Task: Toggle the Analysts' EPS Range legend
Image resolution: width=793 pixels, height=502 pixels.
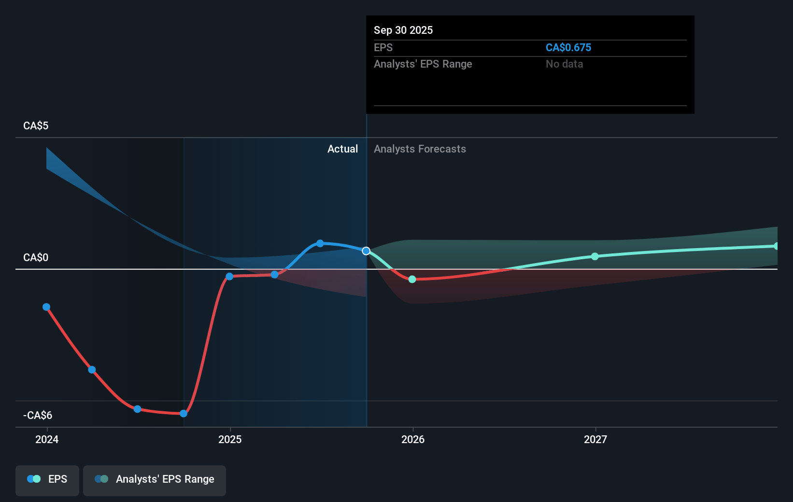Action: click(x=155, y=480)
